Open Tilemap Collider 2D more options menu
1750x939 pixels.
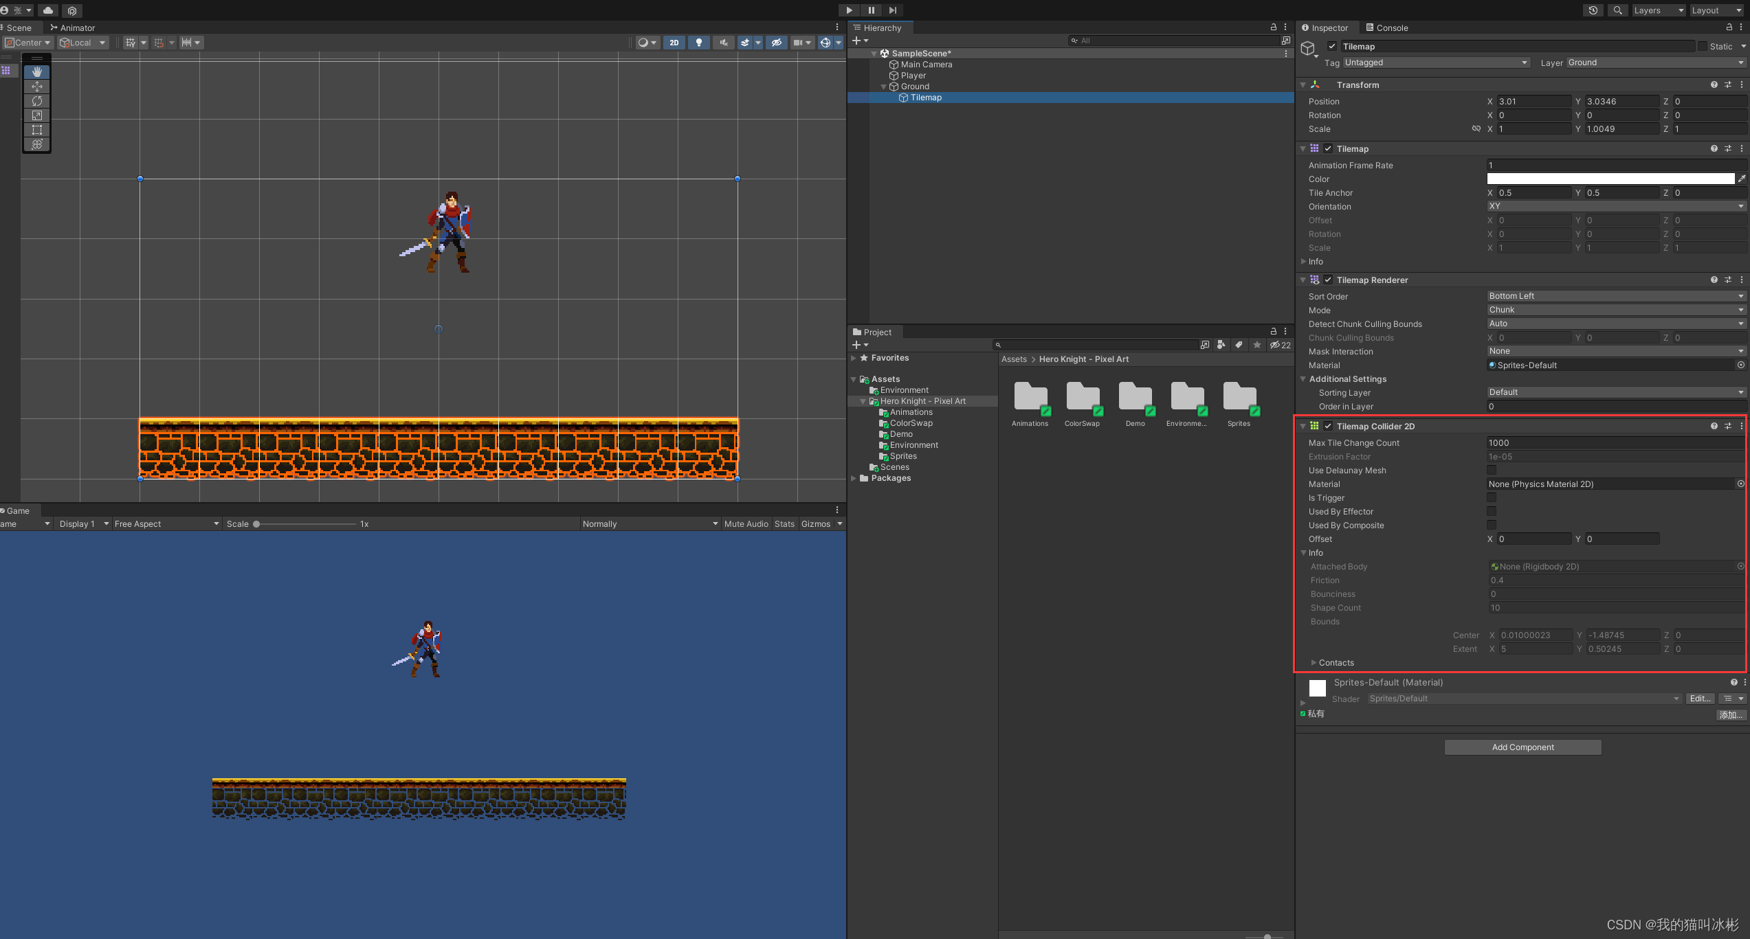(1741, 427)
